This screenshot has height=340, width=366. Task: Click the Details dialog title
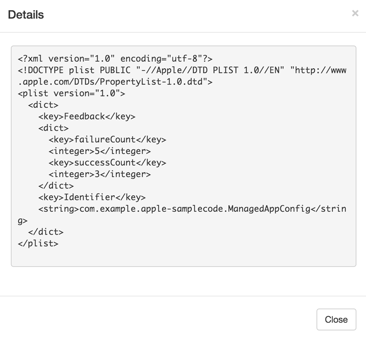pyautogui.click(x=26, y=15)
